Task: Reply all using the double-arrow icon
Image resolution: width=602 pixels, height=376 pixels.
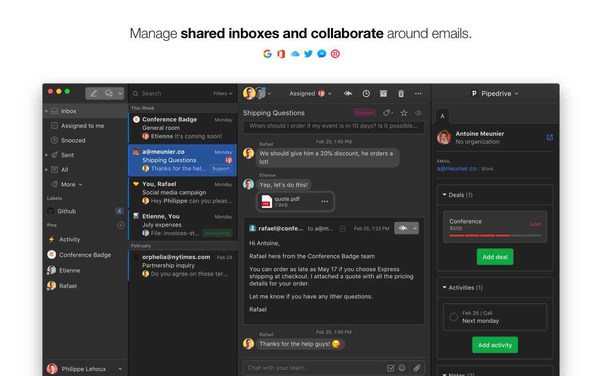Action: click(x=348, y=94)
